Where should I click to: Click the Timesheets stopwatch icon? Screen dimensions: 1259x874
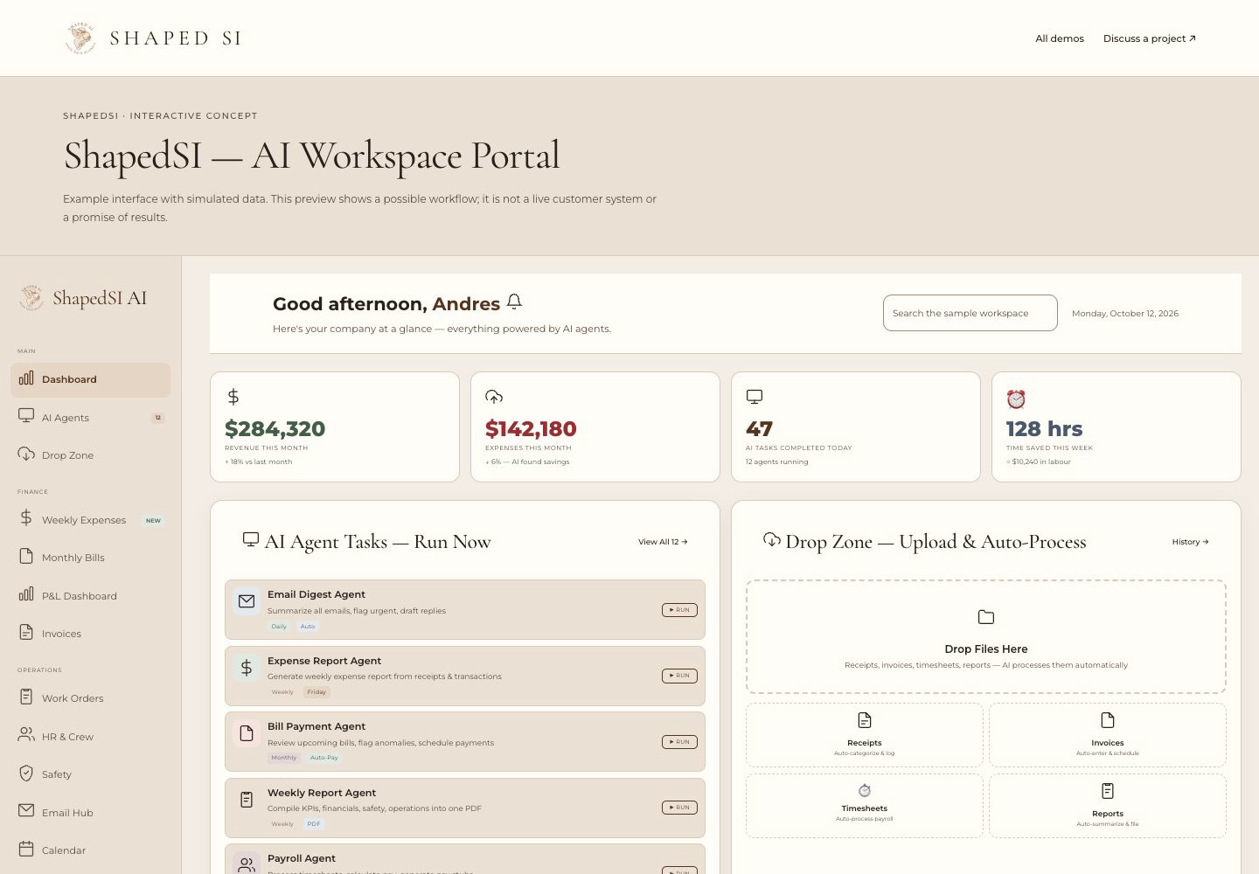(865, 790)
